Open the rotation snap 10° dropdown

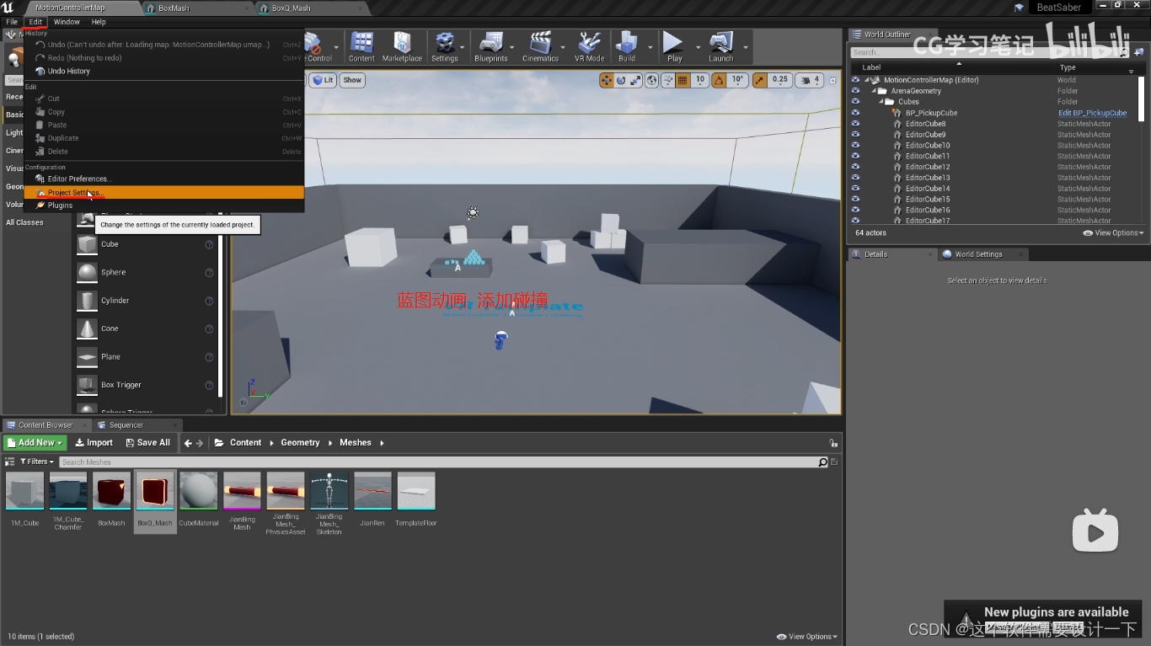coord(737,80)
